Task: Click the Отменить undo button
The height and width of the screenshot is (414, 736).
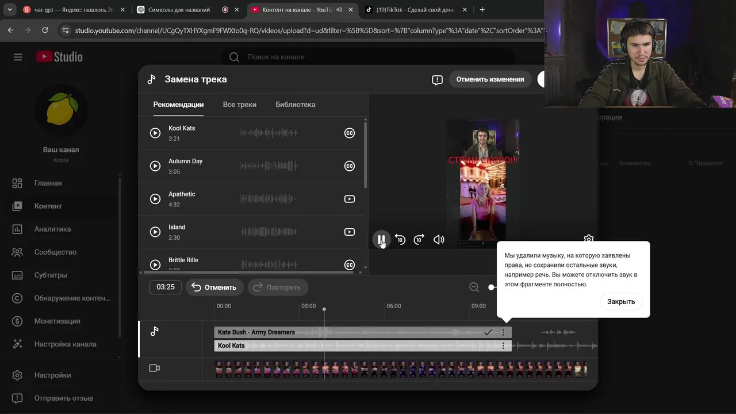Action: coord(214,287)
